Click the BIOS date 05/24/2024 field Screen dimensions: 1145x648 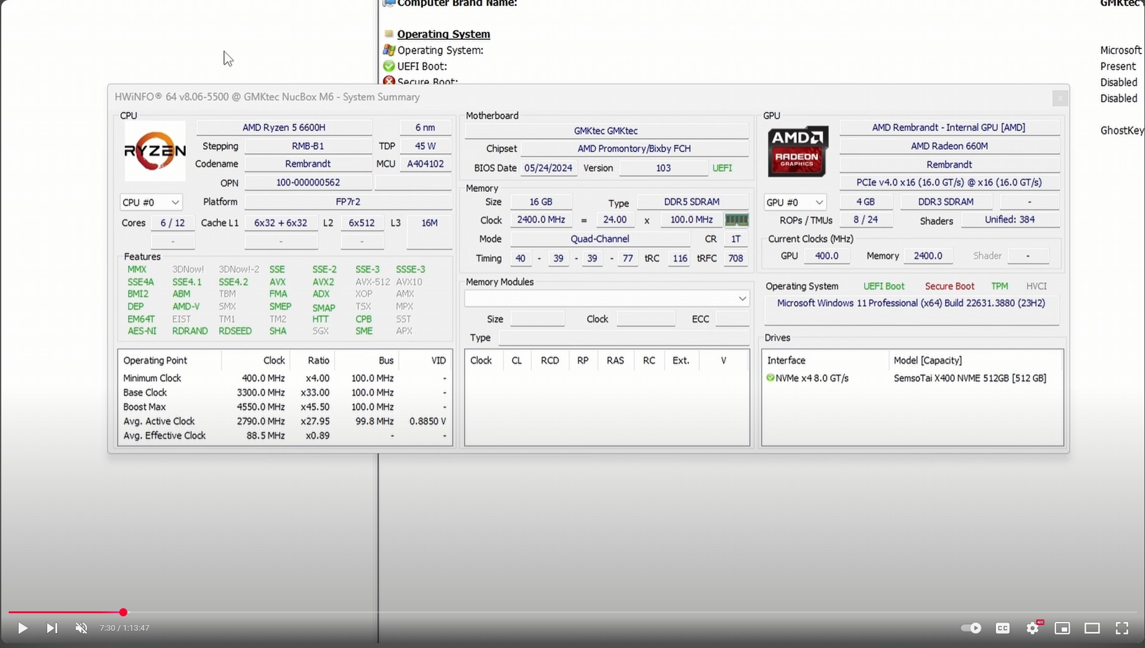[548, 168]
